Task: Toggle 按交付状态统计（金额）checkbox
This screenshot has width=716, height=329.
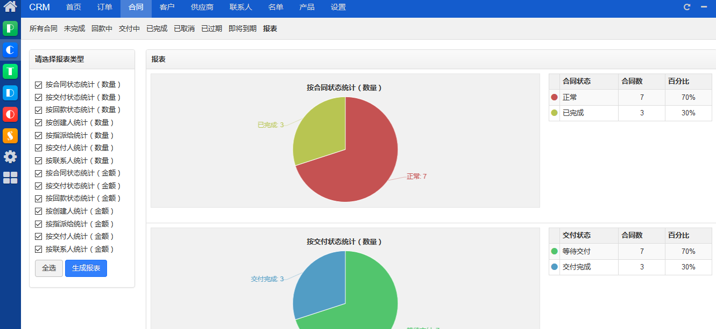Action: pyautogui.click(x=38, y=186)
